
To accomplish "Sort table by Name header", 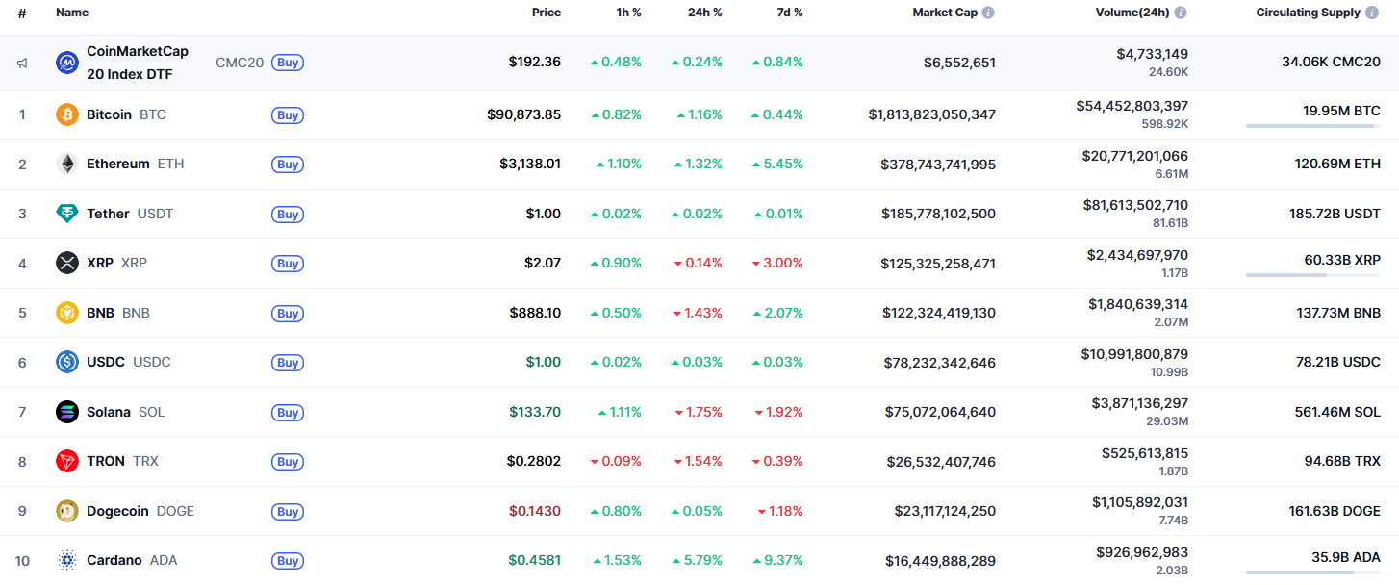I will click(x=72, y=13).
